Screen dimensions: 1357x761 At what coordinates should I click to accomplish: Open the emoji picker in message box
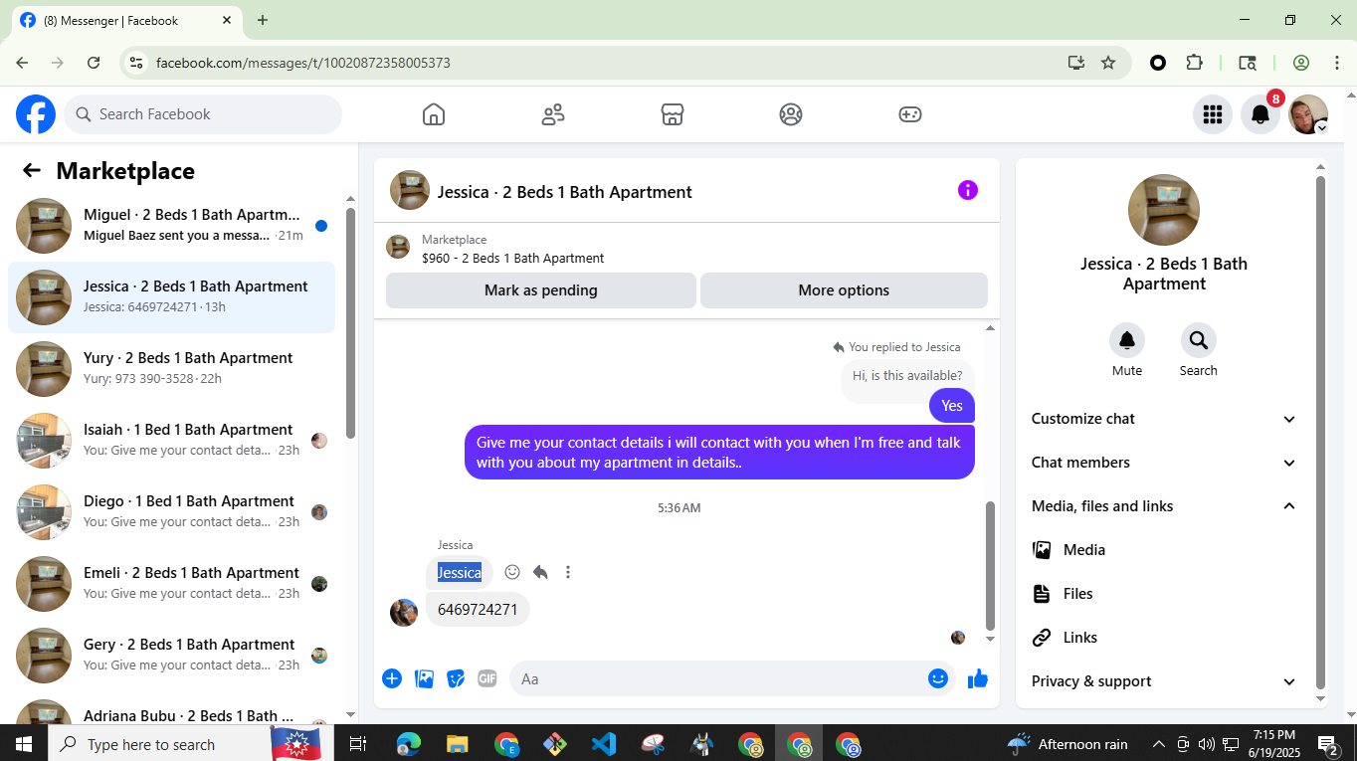938,678
